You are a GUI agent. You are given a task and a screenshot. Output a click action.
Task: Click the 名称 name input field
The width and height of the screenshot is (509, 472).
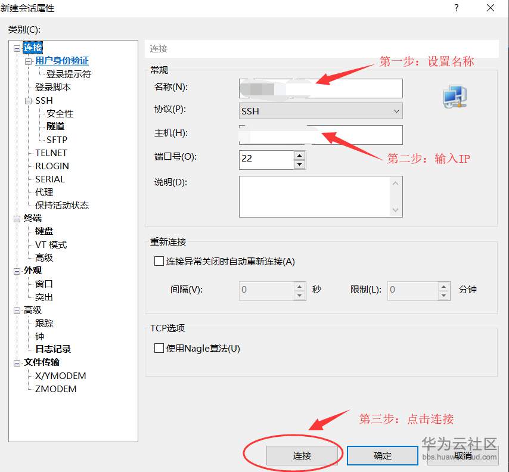(321, 88)
